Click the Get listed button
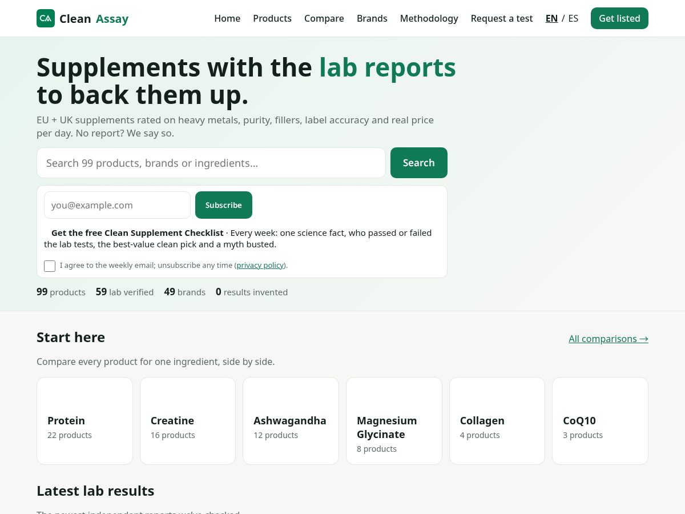Screen dimensions: 685x514 (x=619, y=18)
